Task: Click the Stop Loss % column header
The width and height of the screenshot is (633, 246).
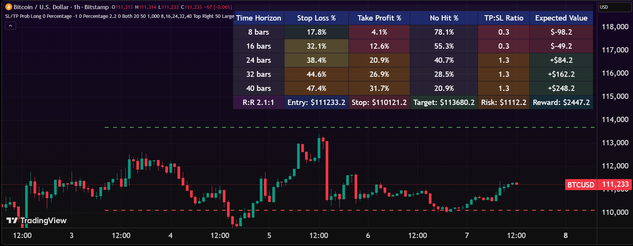Action: click(x=316, y=18)
